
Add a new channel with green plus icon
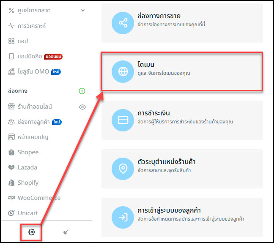click(82, 91)
